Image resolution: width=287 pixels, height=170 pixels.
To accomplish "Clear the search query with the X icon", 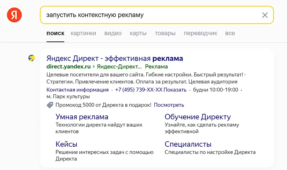I will (265, 15).
